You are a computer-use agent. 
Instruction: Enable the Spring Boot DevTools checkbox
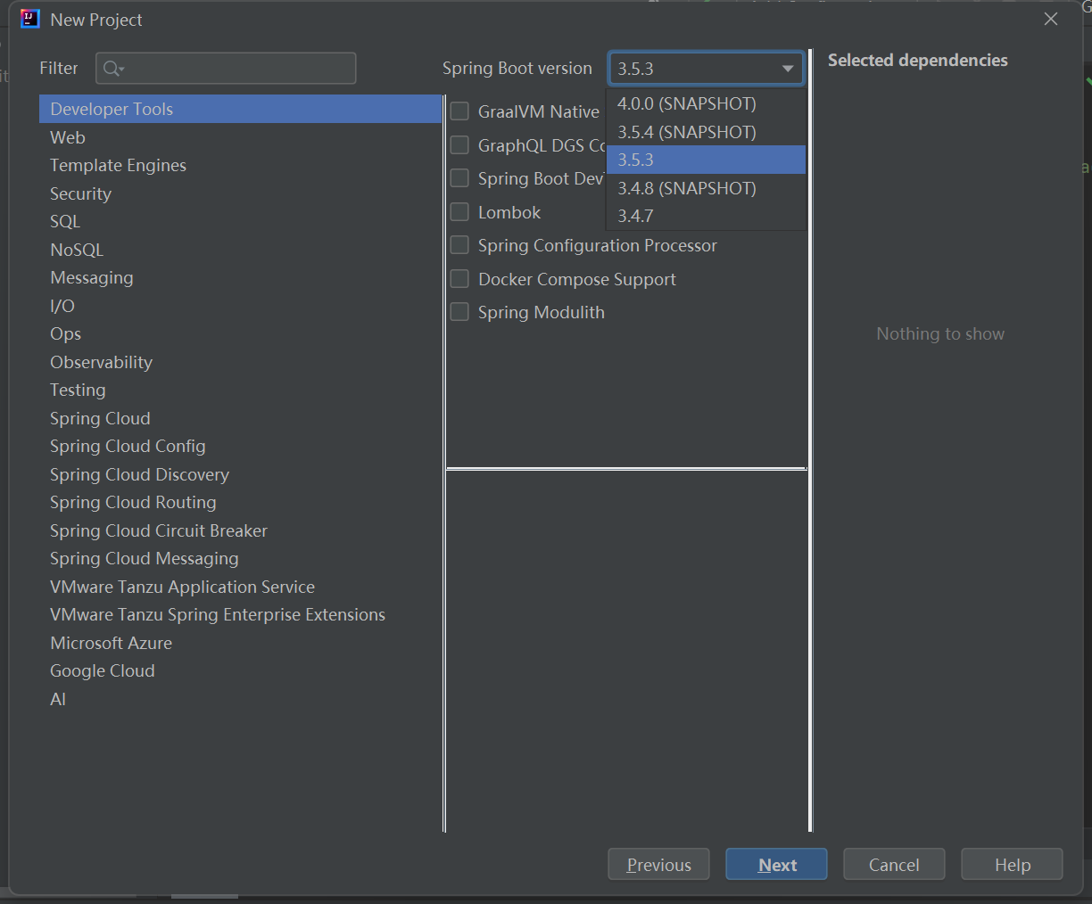459,178
